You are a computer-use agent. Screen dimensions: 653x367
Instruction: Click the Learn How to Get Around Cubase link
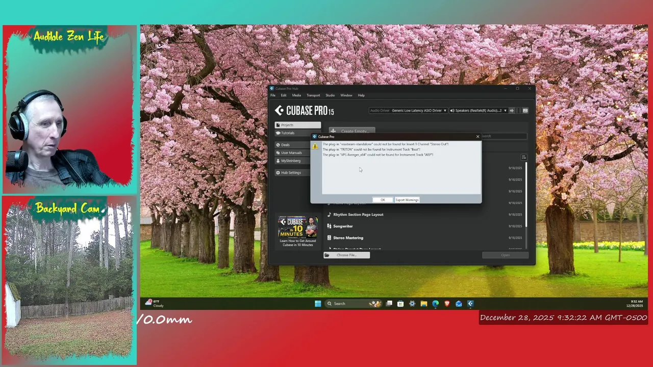[298, 243]
